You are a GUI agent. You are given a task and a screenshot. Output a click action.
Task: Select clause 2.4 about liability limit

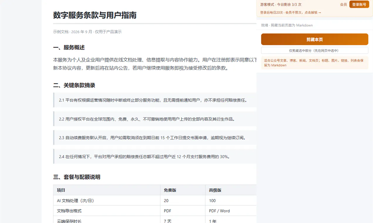(155, 156)
